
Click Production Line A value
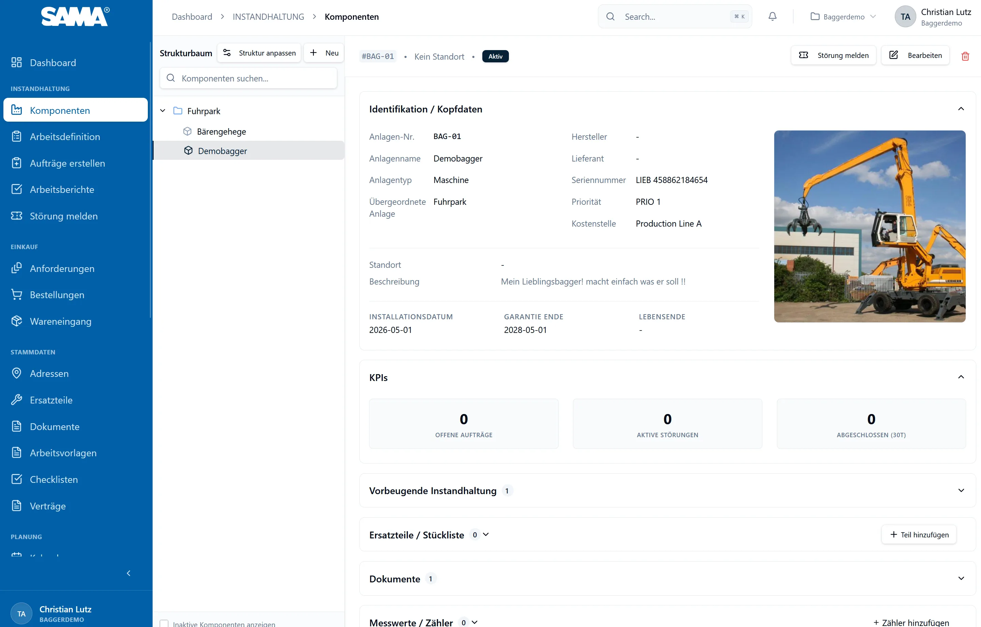point(669,224)
